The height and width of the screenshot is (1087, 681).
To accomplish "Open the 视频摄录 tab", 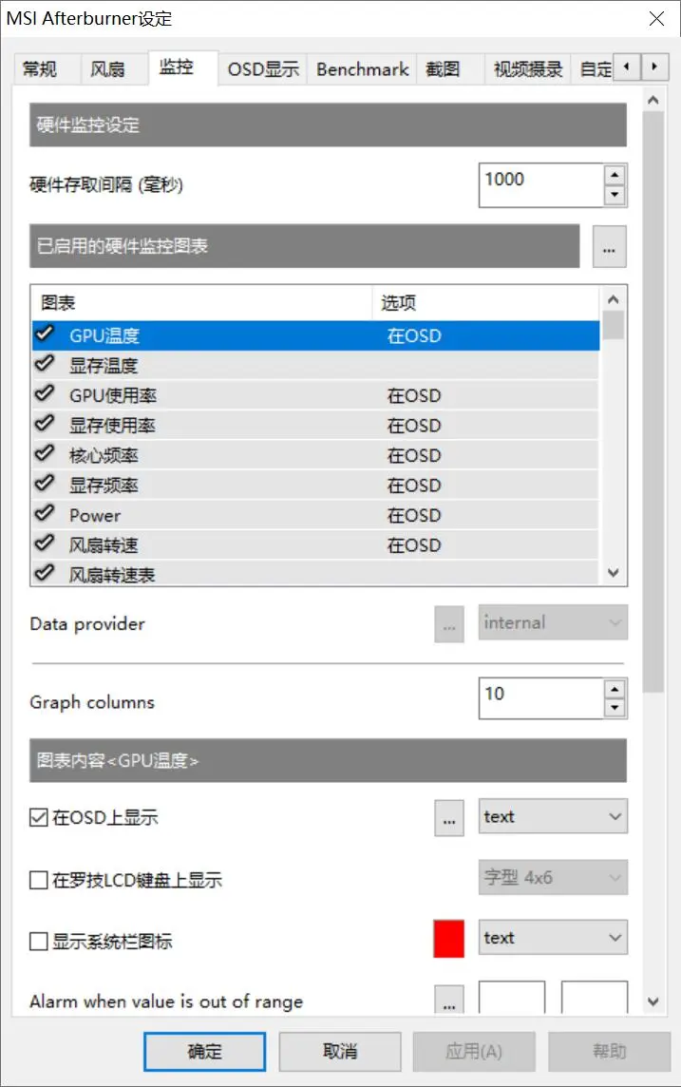I will click(x=527, y=69).
